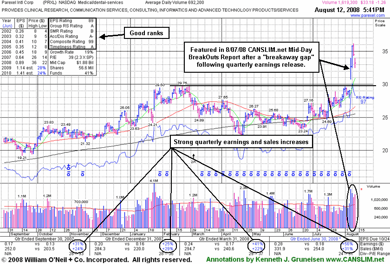
Task: Click the company description line about clinical research
Action: click(x=150, y=10)
